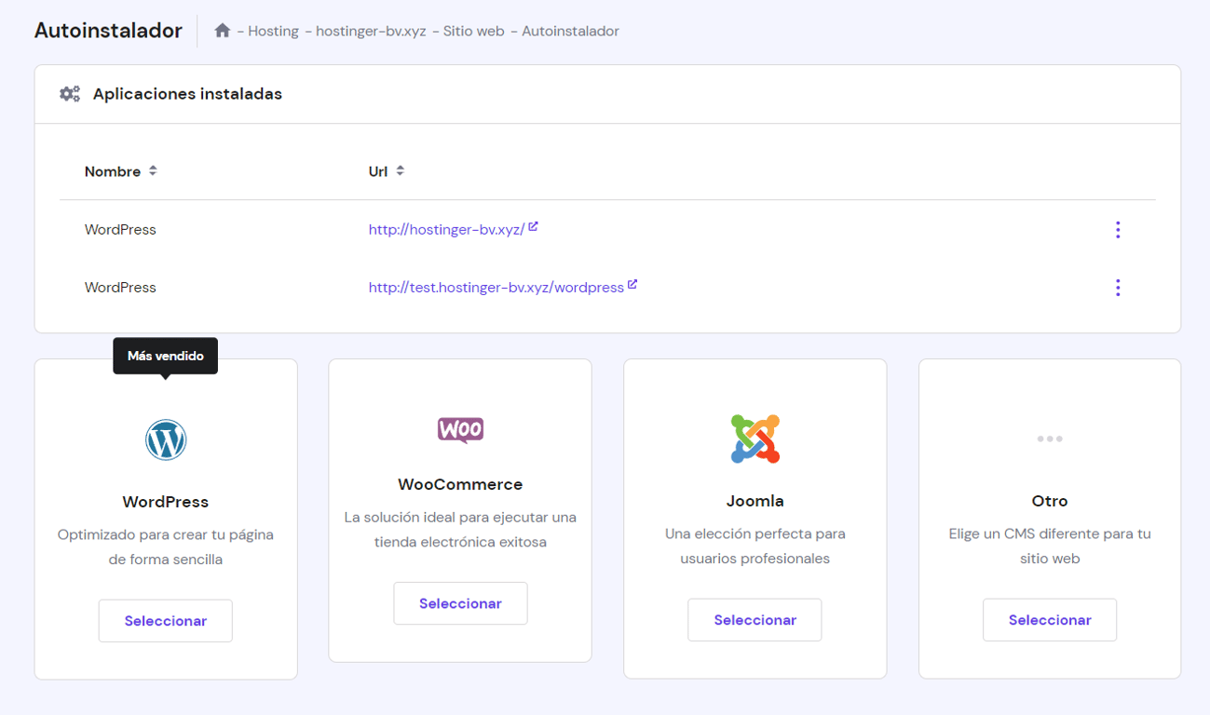This screenshot has width=1210, height=715.
Task: Open the Hosting breadcrumb link
Action: click(x=272, y=30)
